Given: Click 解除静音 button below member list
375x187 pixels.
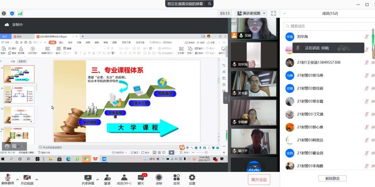Looking at the screenshot, I should point(332,179).
